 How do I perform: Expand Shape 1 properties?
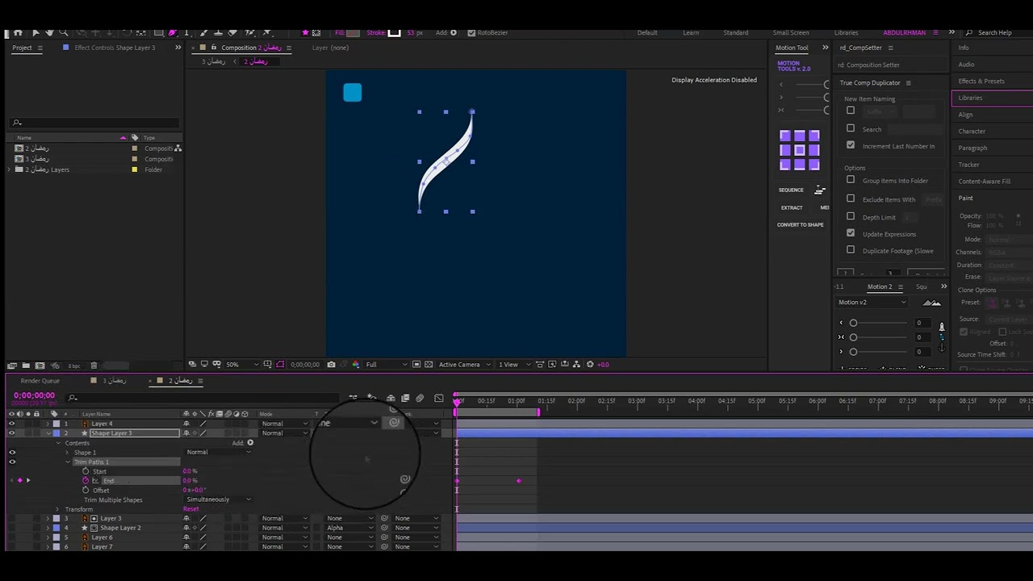tap(68, 453)
